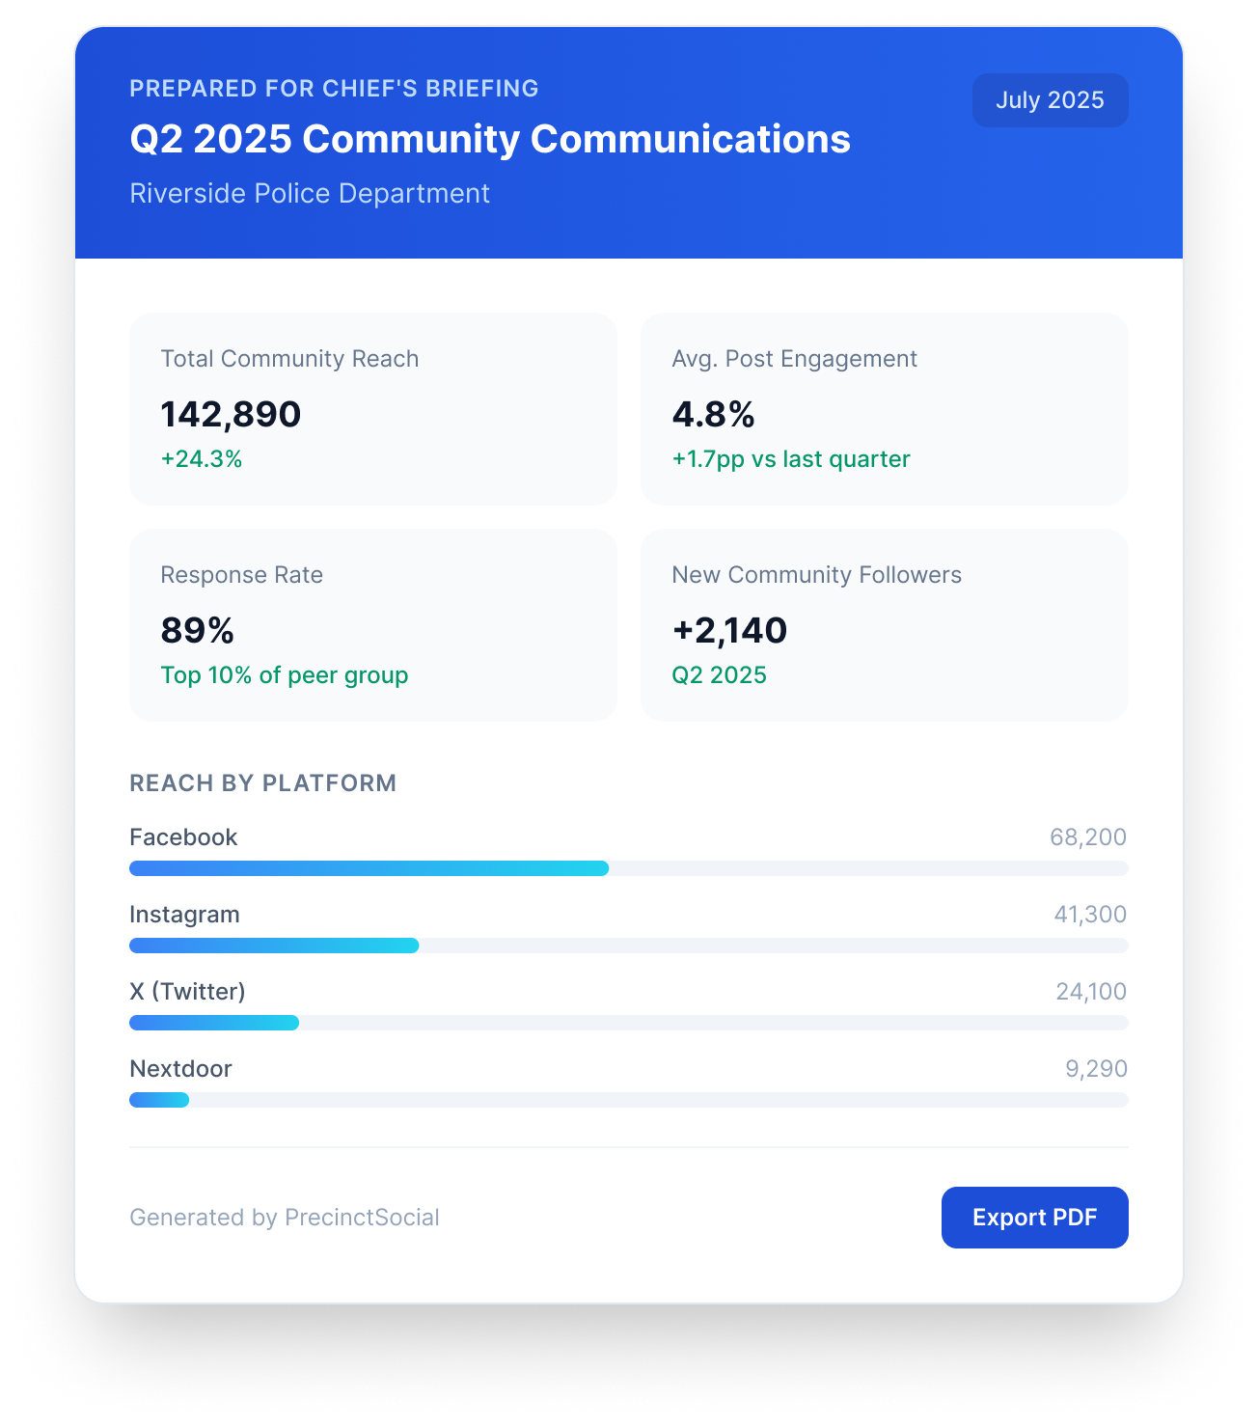Screen dimensions: 1258x1426
Task: Select the X (Twitter) reach progress bar
Action: (x=628, y=1023)
